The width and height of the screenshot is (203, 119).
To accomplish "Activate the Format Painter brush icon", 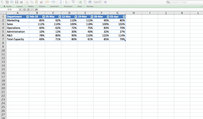I will coord(41,2).
